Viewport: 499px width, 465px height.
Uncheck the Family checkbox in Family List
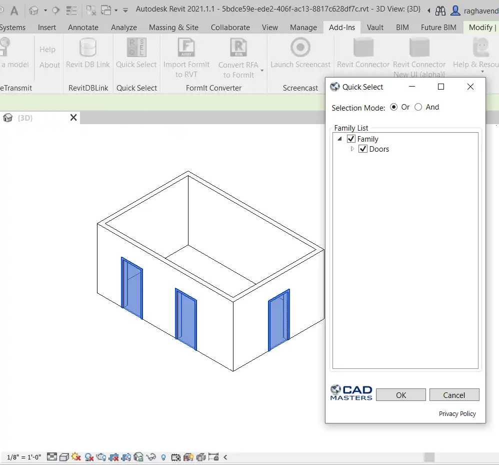coord(351,139)
